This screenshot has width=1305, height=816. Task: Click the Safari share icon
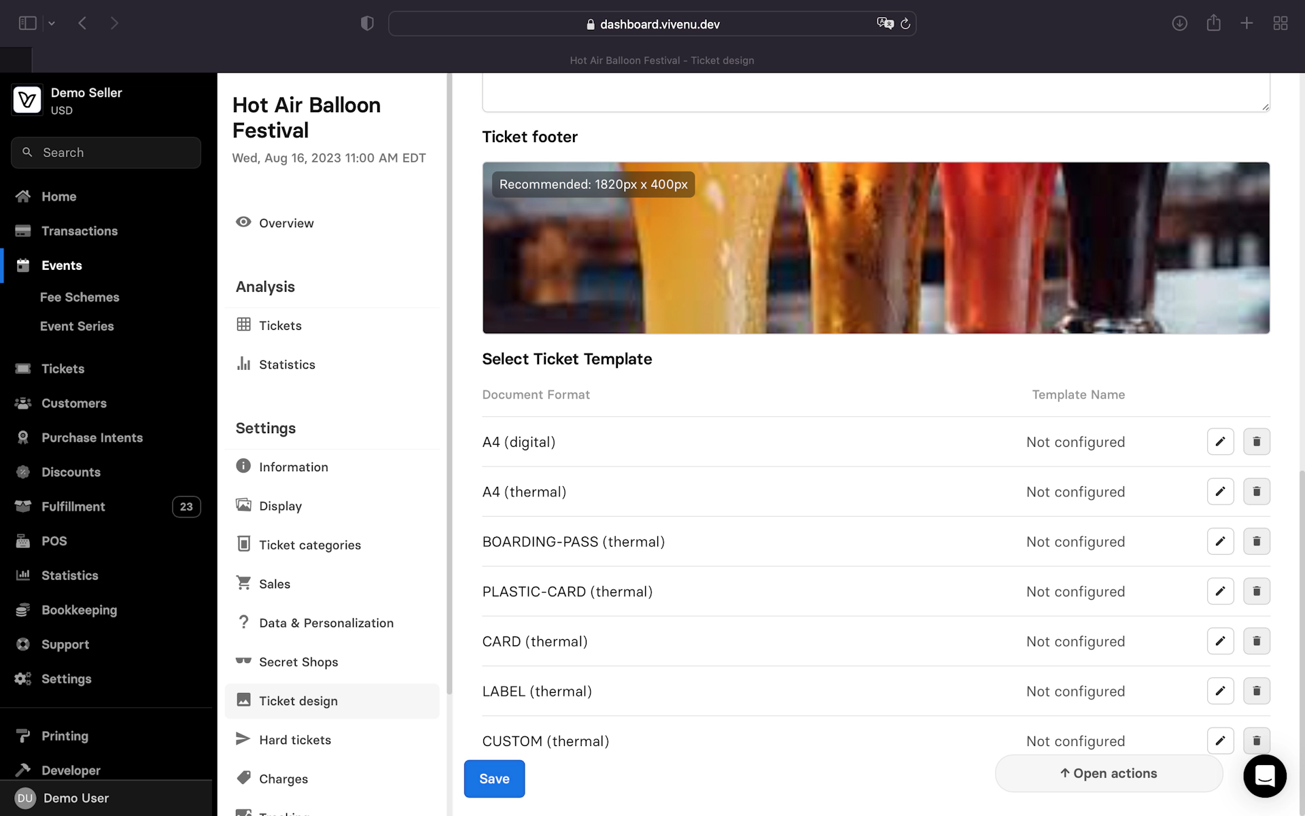point(1213,24)
